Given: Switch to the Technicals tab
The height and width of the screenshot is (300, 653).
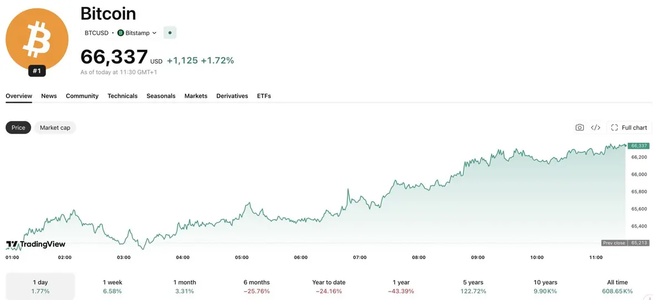Looking at the screenshot, I should point(122,96).
